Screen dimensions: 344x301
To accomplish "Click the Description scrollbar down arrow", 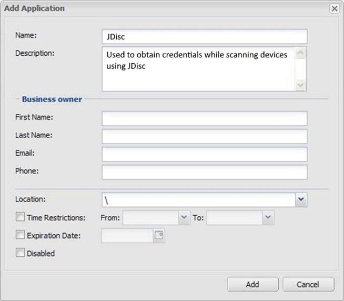I will [x=300, y=85].
